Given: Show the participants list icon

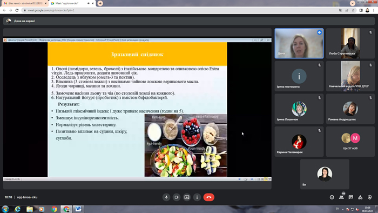Looking at the screenshot, I should point(341,197).
